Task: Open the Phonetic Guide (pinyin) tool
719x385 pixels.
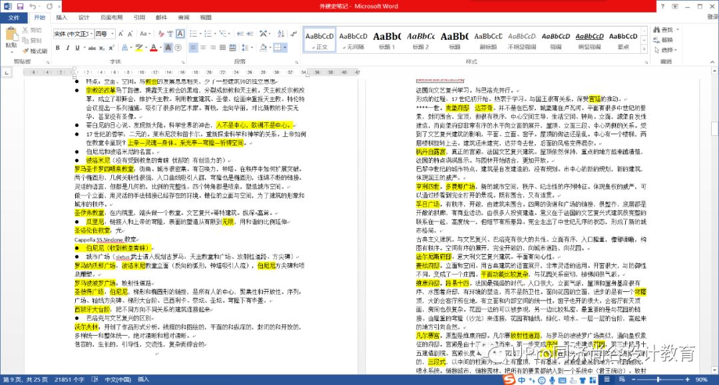Action: (x=170, y=34)
